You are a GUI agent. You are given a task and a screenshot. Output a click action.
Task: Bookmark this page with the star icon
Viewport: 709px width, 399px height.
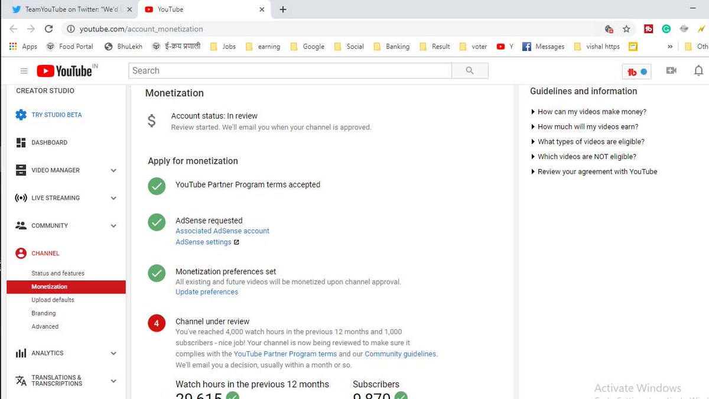click(626, 29)
